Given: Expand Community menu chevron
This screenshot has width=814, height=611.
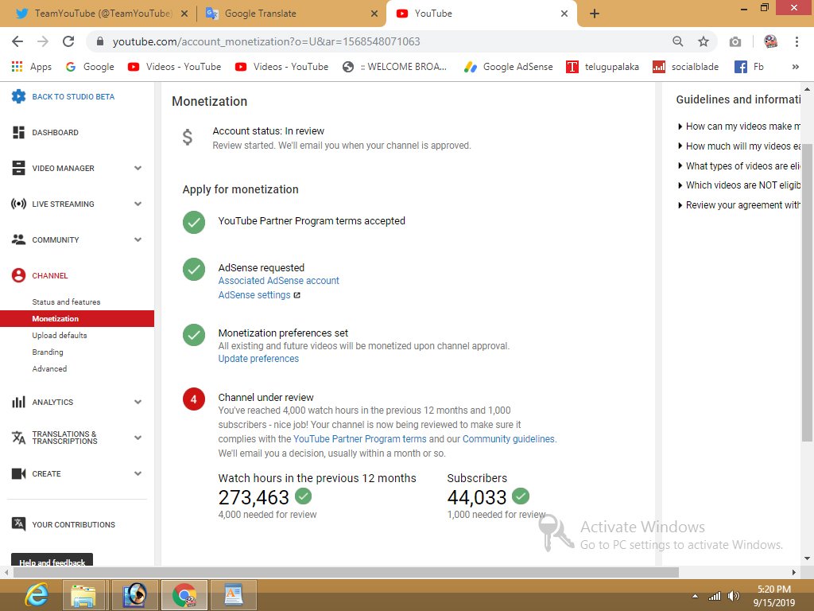Looking at the screenshot, I should pos(138,239).
